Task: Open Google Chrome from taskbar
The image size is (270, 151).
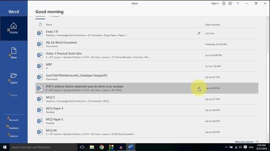Action: [102, 147]
